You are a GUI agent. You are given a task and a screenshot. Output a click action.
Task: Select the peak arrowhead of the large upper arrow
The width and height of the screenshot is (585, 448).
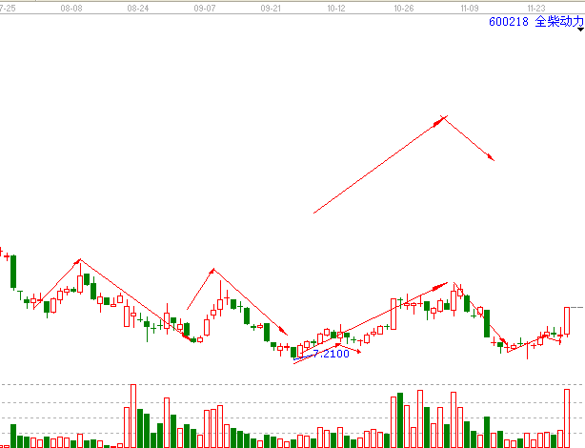444,117
